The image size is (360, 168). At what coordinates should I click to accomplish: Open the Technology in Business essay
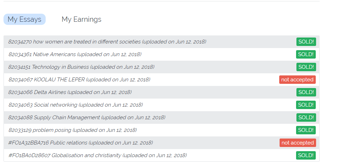[81, 67]
